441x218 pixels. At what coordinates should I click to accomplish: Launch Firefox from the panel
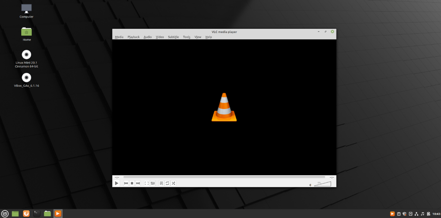26,214
